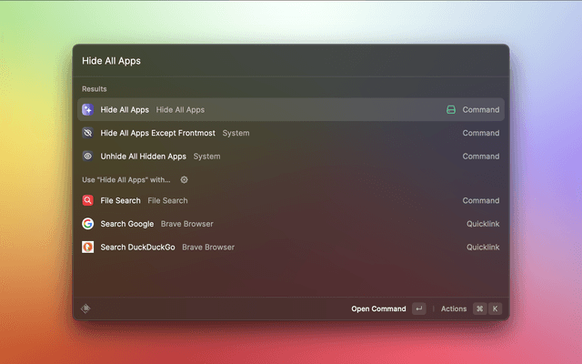582x364 pixels.
Task: Open fallback settings gear next to "Use Hide All Apps with..."
Action: pyautogui.click(x=184, y=180)
